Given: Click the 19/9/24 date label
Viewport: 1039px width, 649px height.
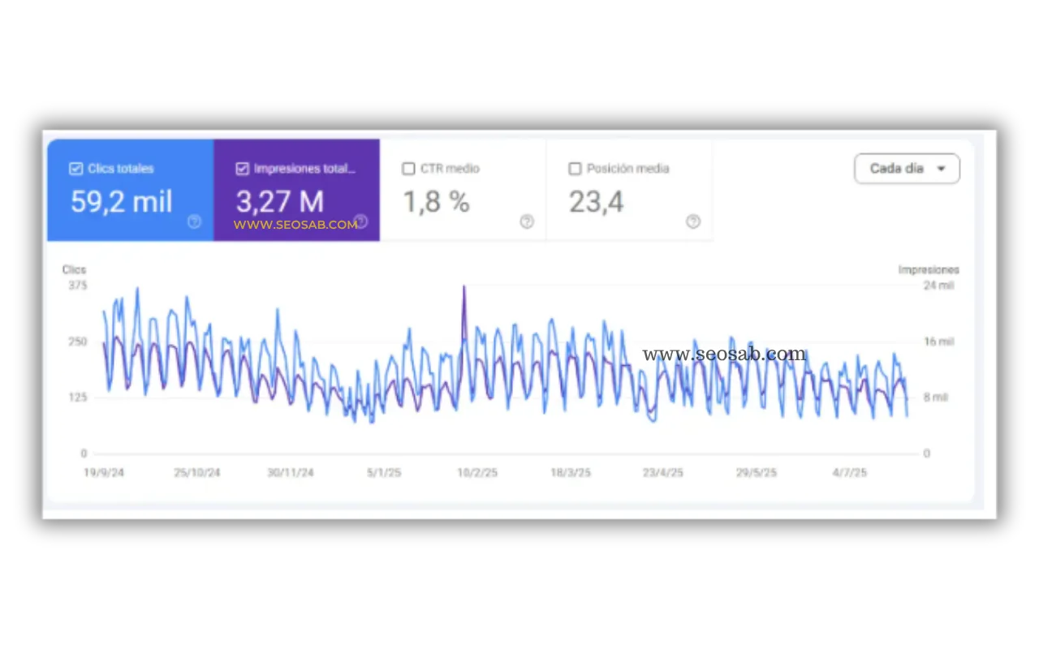Looking at the screenshot, I should coord(103,473).
